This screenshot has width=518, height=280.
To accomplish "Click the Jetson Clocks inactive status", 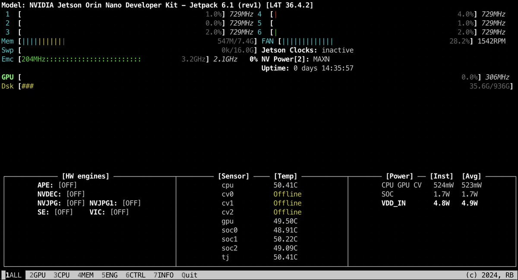I will tap(307, 50).
